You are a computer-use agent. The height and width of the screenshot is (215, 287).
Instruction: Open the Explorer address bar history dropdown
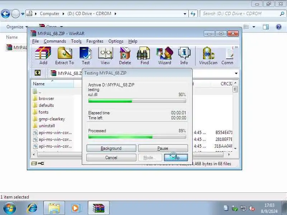tap(185, 14)
